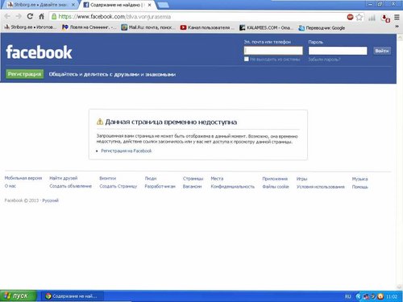This screenshot has width=403, height=302.
Task: Click the address bar URL
Action: [x=114, y=17]
